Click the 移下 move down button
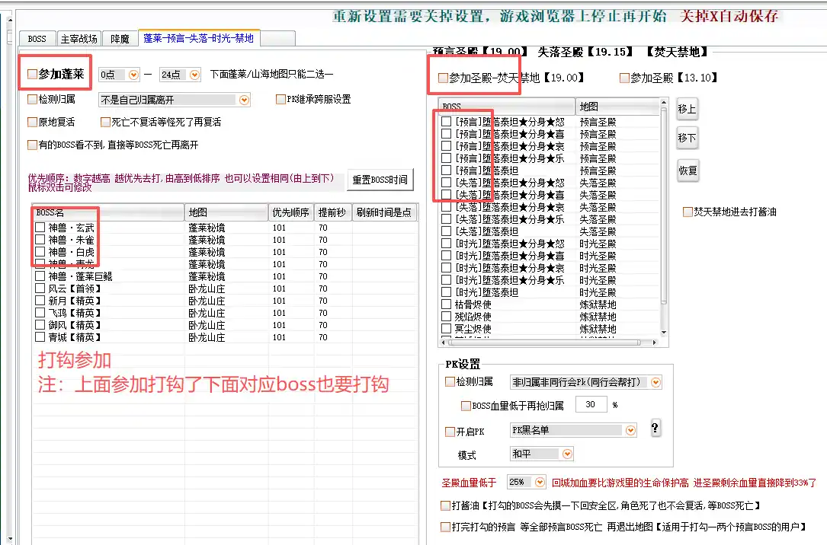827x545 pixels. (x=688, y=138)
